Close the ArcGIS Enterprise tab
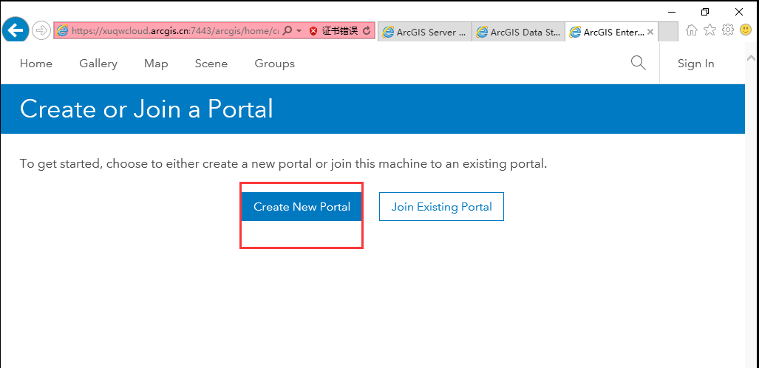The width and height of the screenshot is (759, 368). click(650, 32)
